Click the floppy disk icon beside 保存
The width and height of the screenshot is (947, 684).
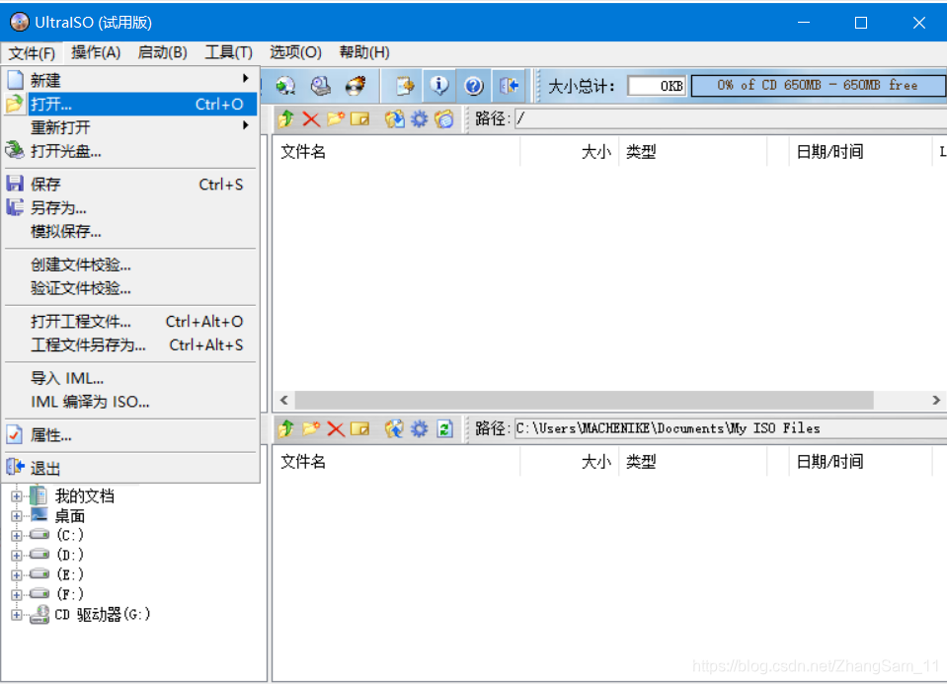[x=15, y=184]
